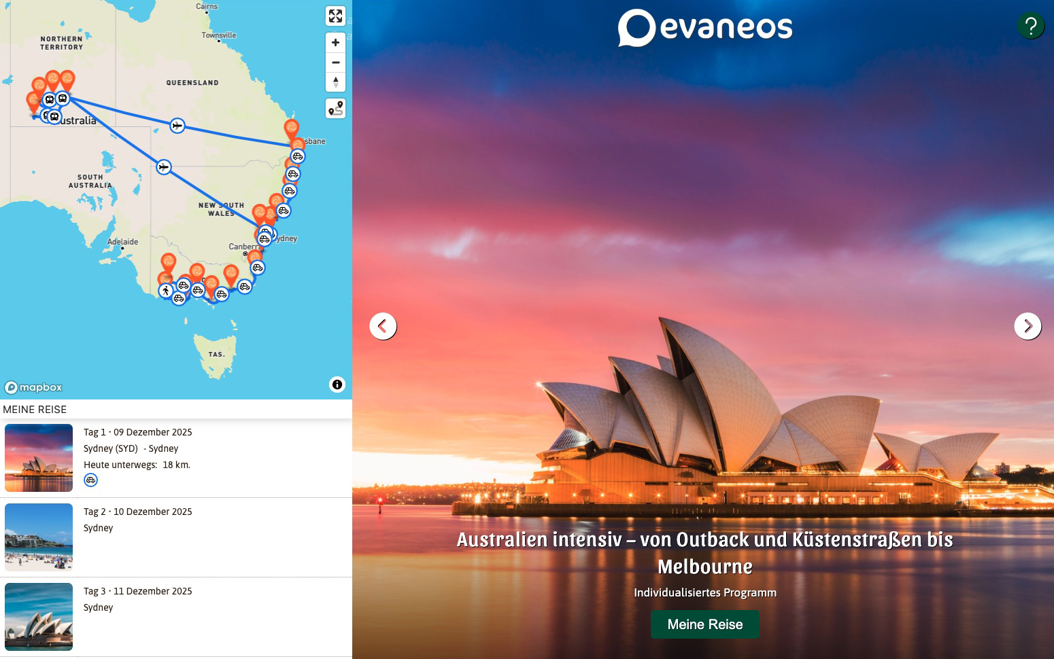The width and height of the screenshot is (1054, 659).
Task: Open map attribution info icon
Action: pos(337,385)
